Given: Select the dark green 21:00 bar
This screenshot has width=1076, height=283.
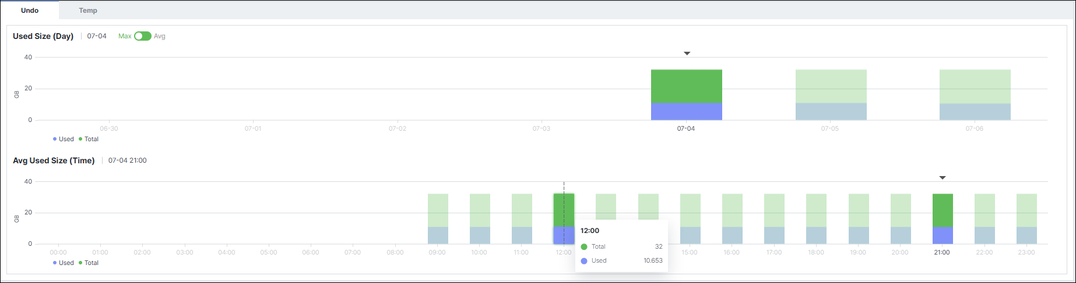Looking at the screenshot, I should [943, 219].
